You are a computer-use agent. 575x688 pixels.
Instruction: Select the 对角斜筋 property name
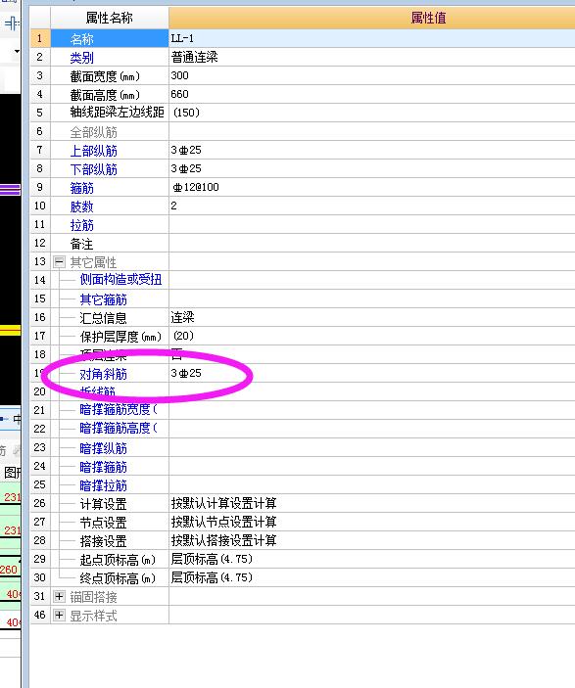click(x=103, y=374)
